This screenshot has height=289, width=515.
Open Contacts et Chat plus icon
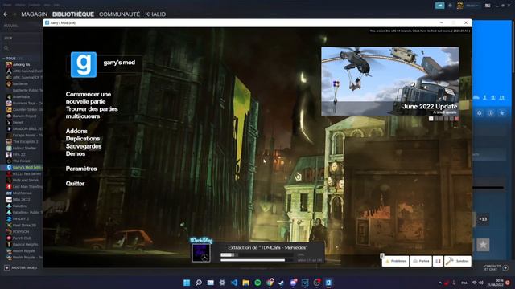tap(505, 267)
